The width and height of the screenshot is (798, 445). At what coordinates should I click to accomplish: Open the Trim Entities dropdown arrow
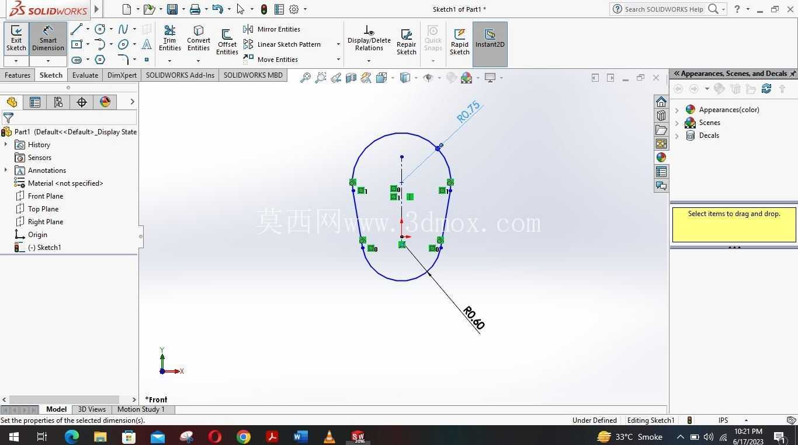(169, 61)
